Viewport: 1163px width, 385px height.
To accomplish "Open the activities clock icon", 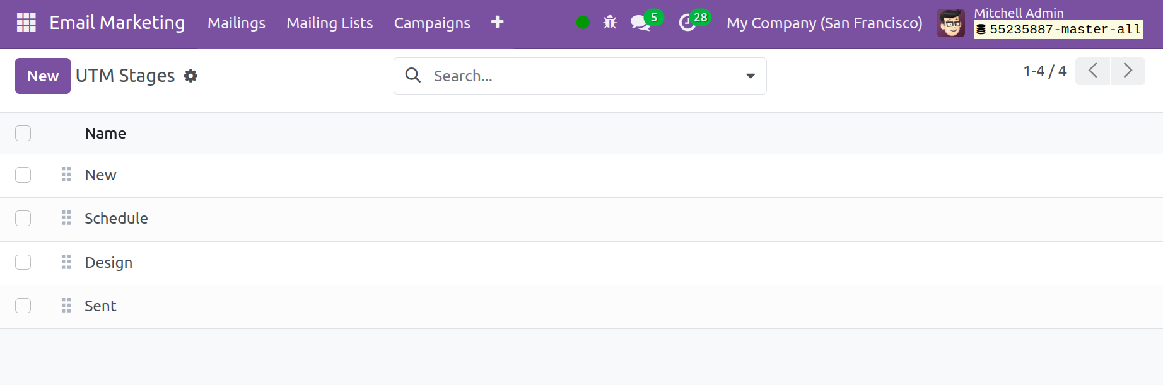I will [x=687, y=23].
